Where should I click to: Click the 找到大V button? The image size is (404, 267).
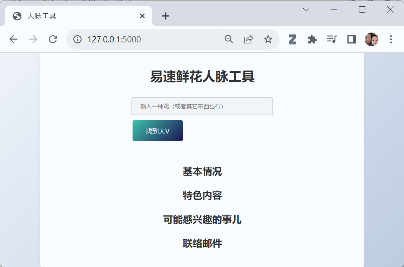click(x=157, y=131)
